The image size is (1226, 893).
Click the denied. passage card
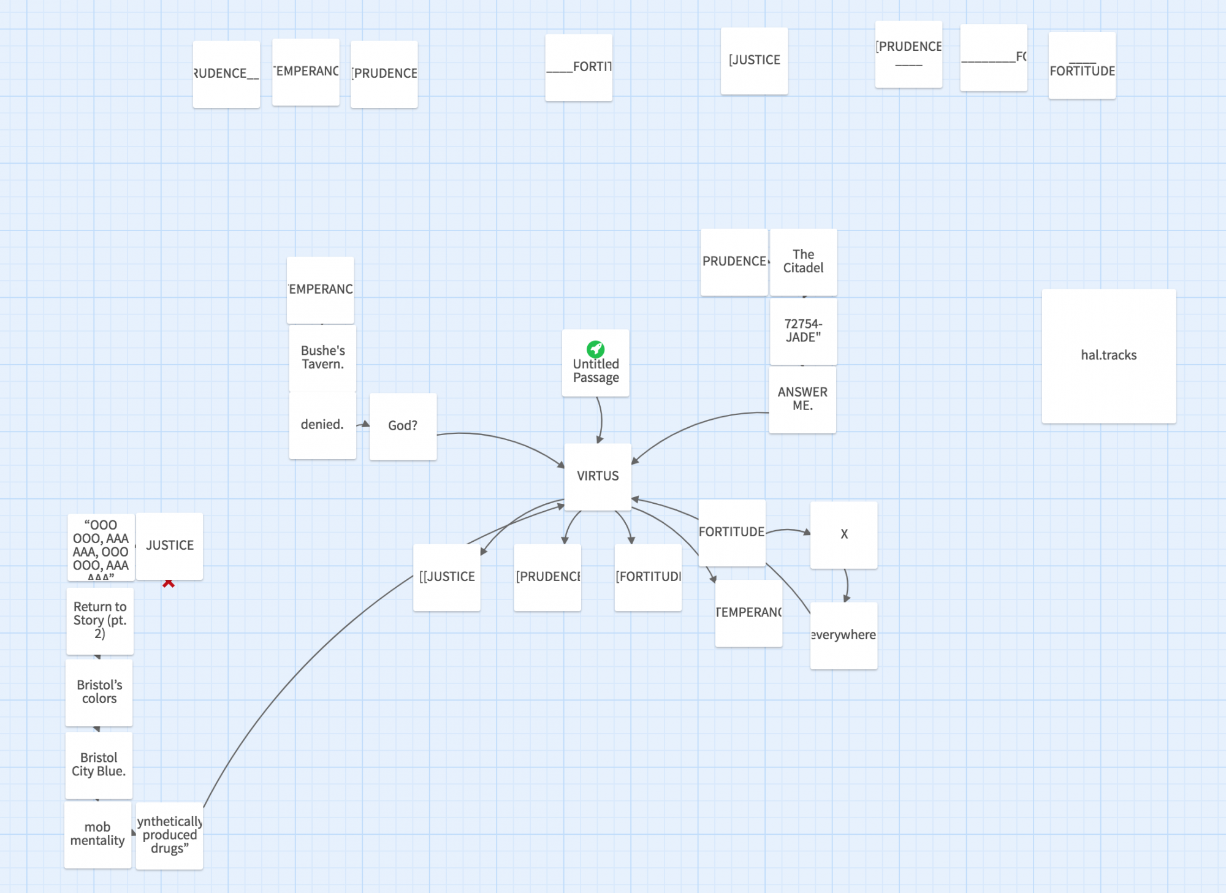(x=322, y=425)
